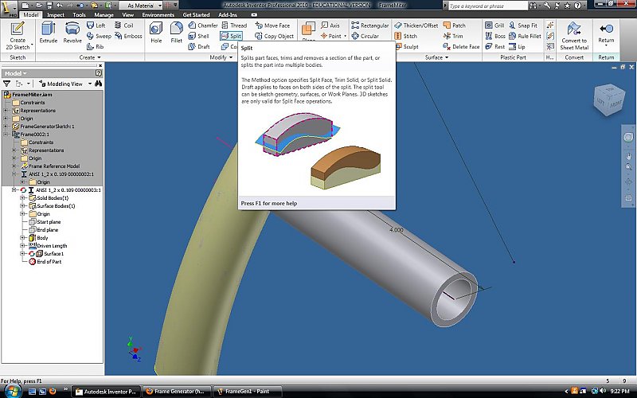Open the As Material color dropdown

(x=159, y=6)
